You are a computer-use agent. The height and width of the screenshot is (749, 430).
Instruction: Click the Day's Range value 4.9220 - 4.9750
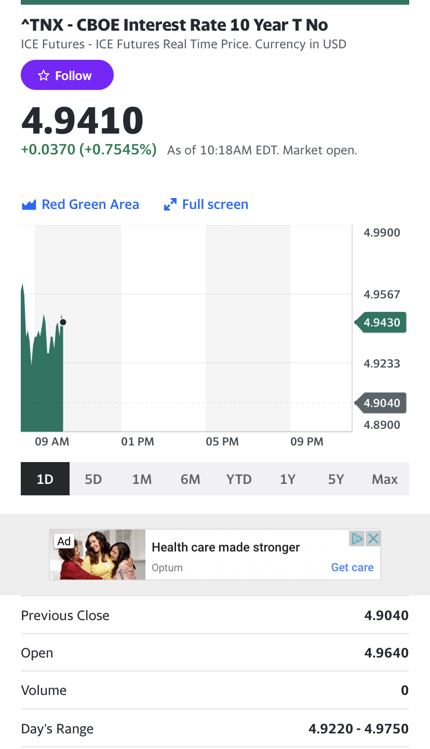click(359, 729)
